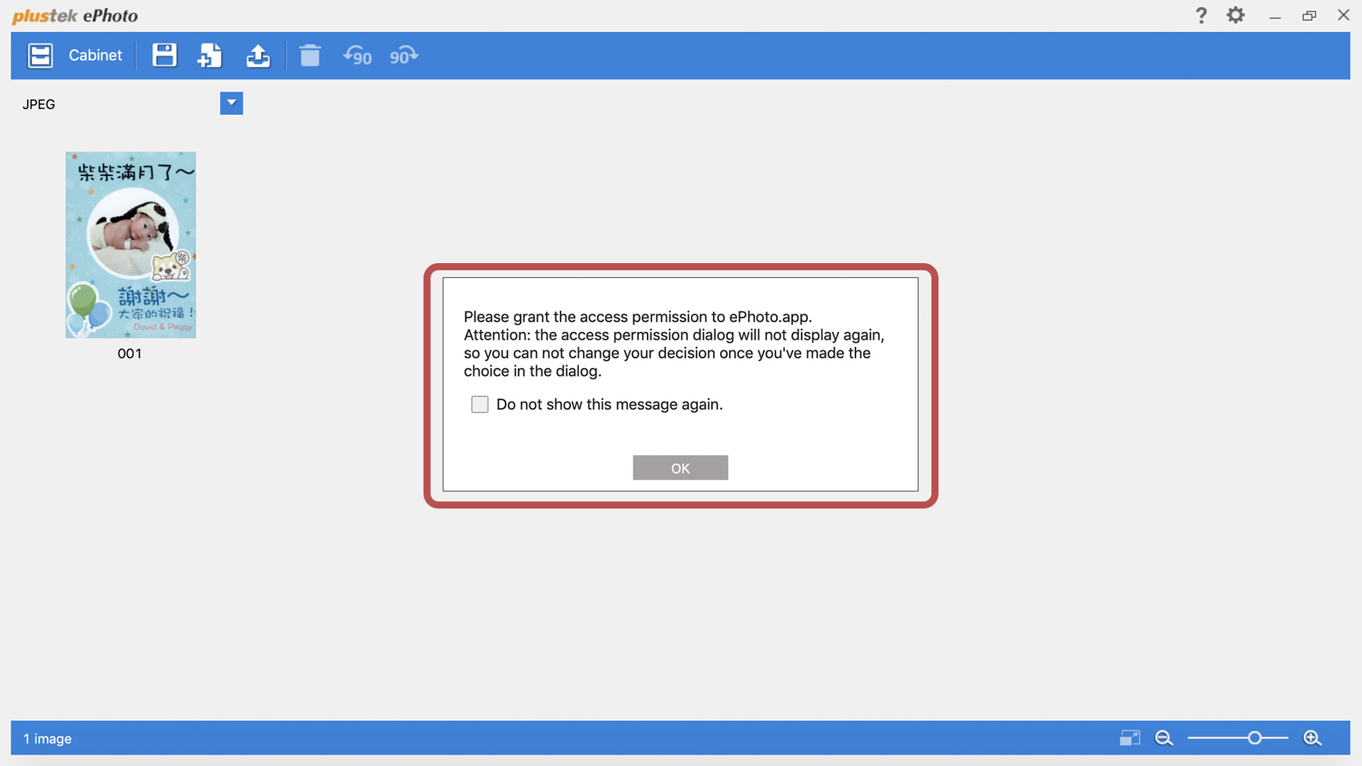Viewport: 1362px width, 766px height.
Task: Expand the JPEG format dropdown arrow
Action: [x=231, y=103]
